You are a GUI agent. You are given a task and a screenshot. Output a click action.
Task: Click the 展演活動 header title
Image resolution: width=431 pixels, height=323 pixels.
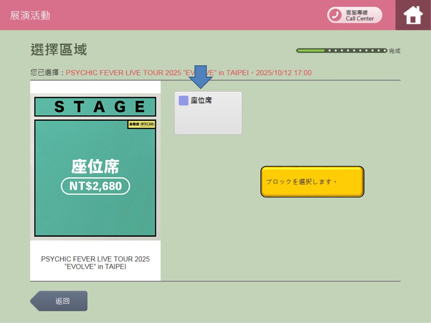point(30,15)
